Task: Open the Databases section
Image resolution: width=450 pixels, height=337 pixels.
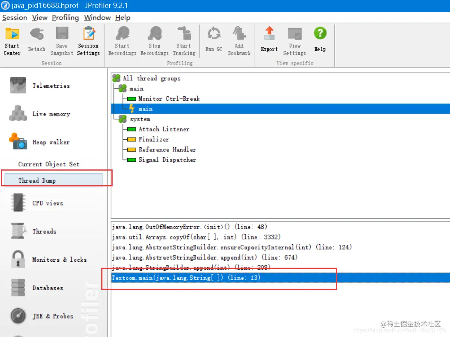Action: tap(37, 288)
